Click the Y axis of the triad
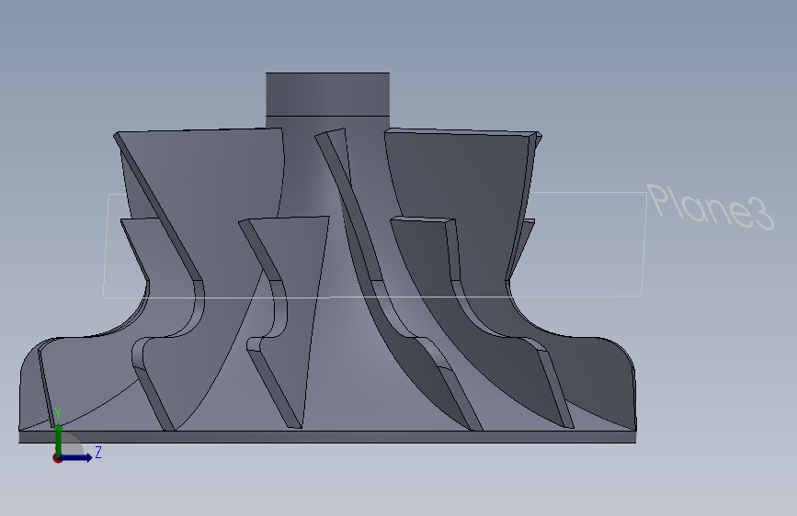This screenshot has height=516, width=797. click(58, 439)
